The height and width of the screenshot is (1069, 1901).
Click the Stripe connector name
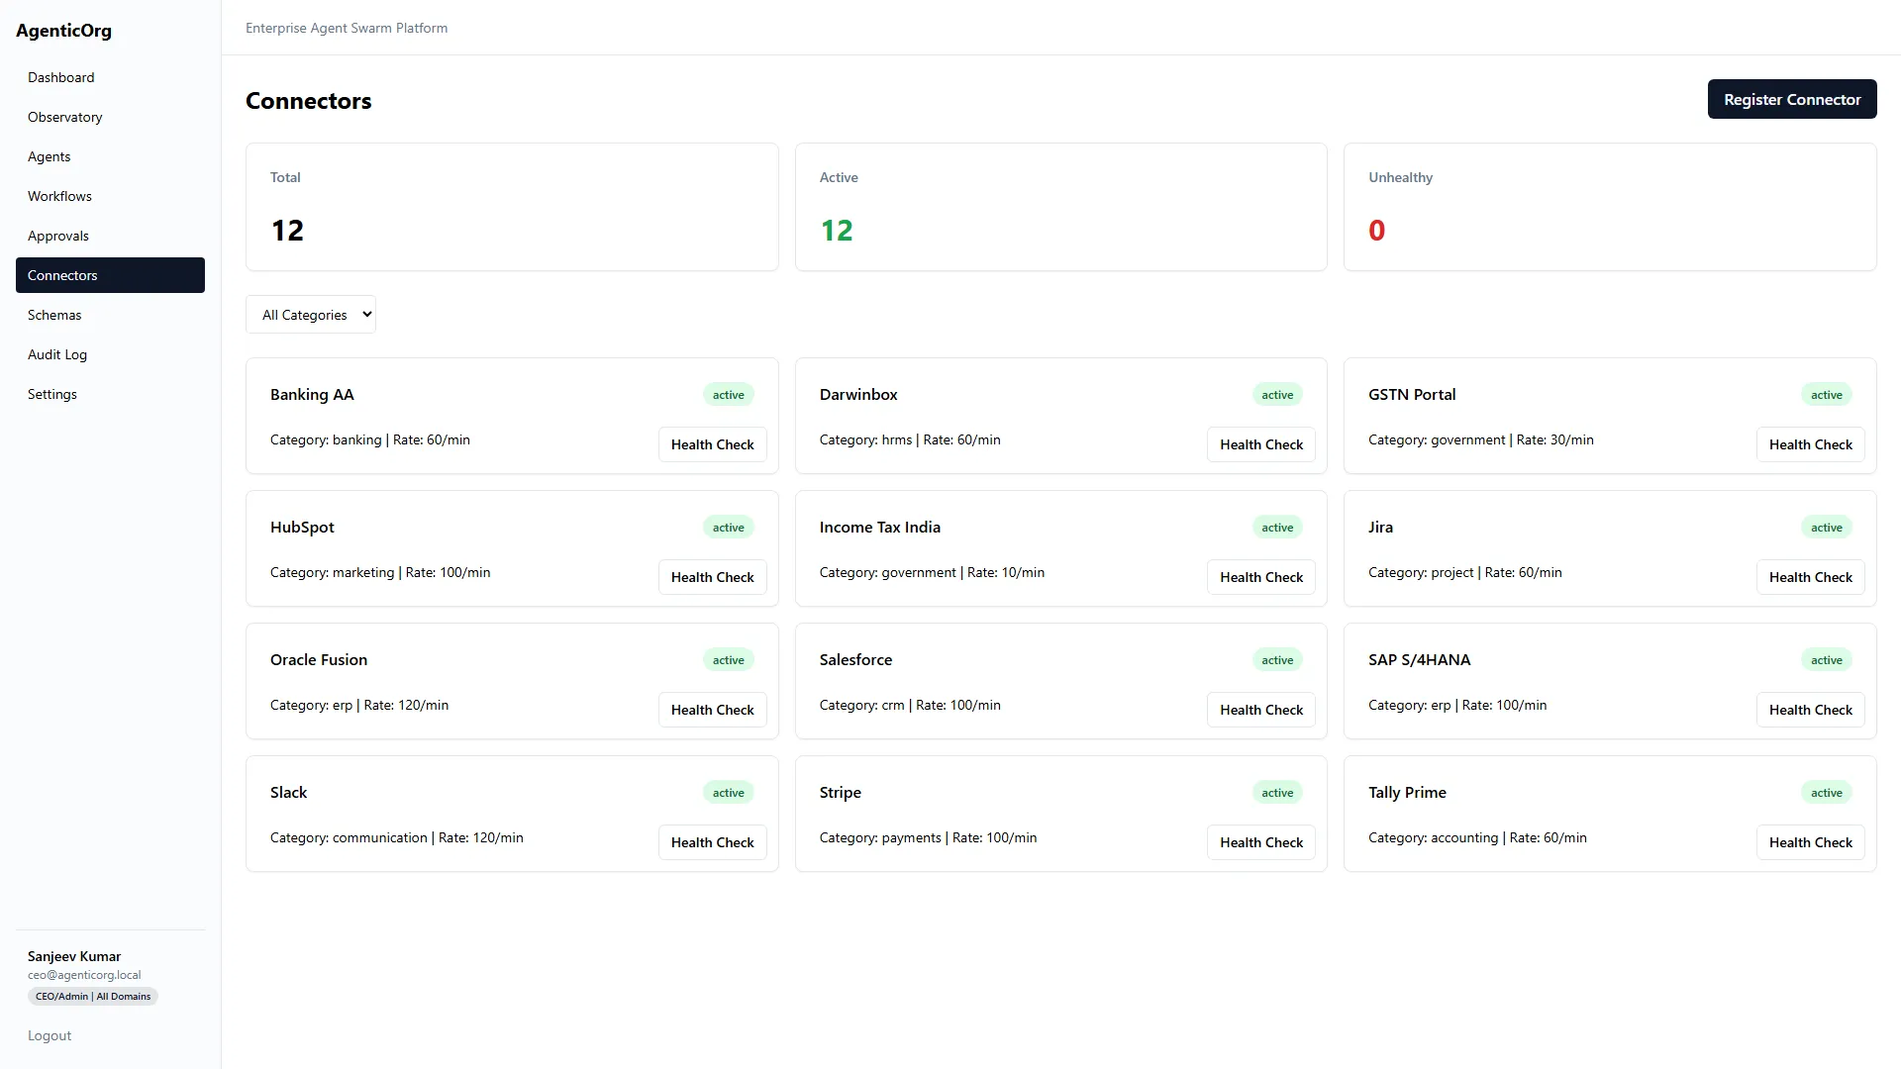tap(841, 792)
